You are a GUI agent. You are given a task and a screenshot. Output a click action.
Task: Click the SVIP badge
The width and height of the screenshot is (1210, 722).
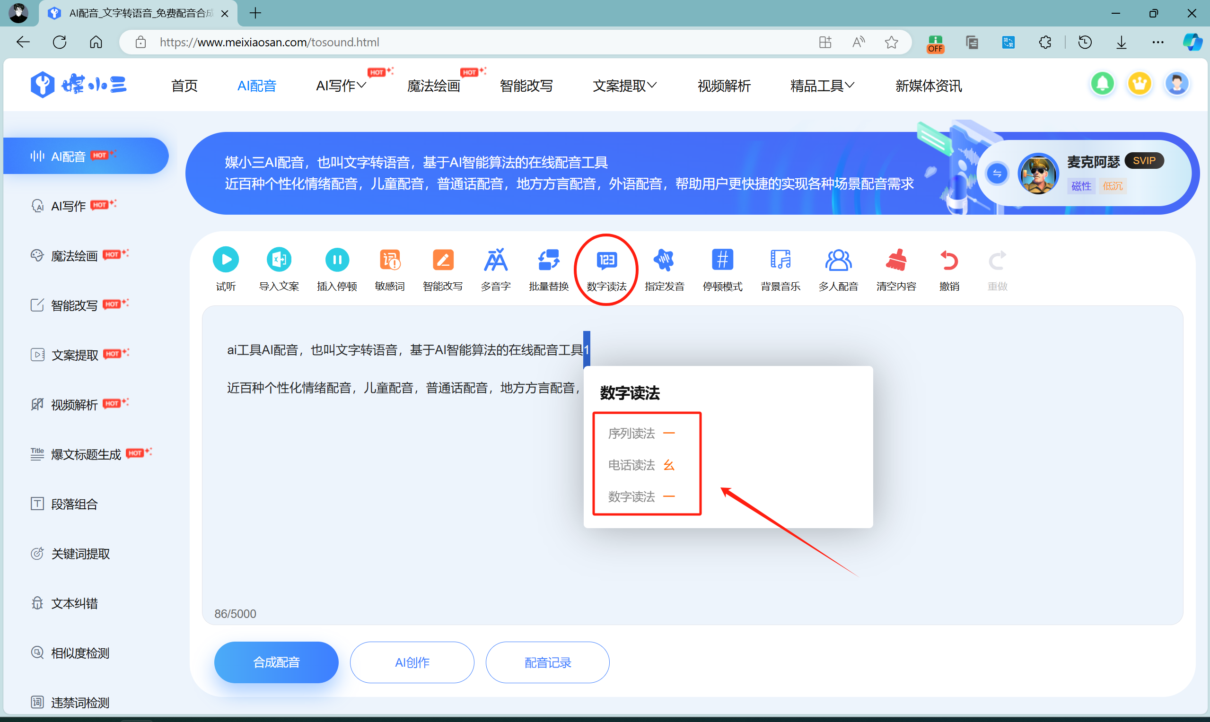[1144, 161]
